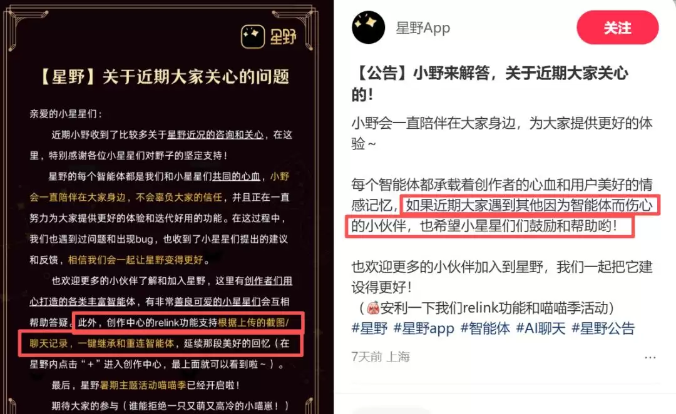676x414 pixels.
Task: Click the 星野App profile avatar
Action: (x=369, y=27)
